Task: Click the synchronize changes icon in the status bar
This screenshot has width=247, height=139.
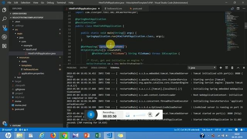Action: pyautogui.click(x=16, y=130)
